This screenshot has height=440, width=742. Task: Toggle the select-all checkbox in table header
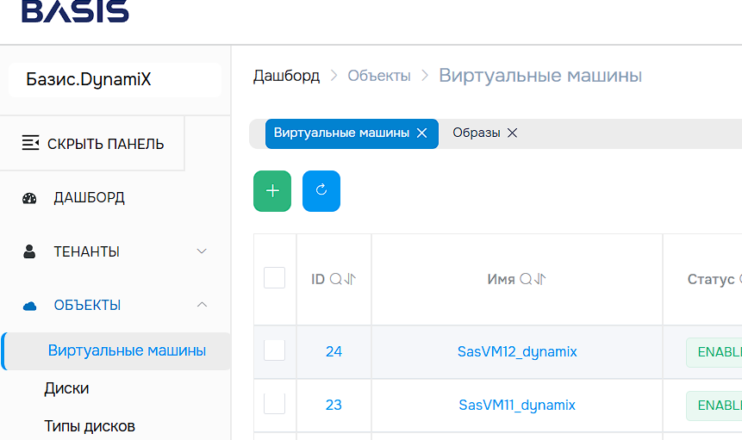point(274,278)
